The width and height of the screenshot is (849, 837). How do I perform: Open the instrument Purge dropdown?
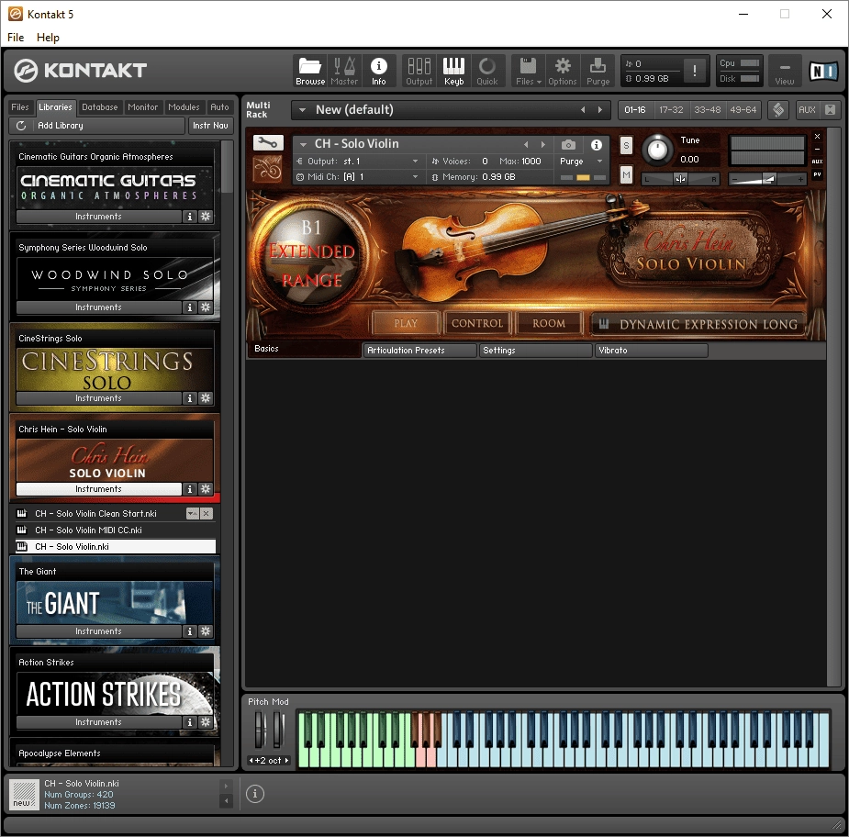[x=599, y=162]
